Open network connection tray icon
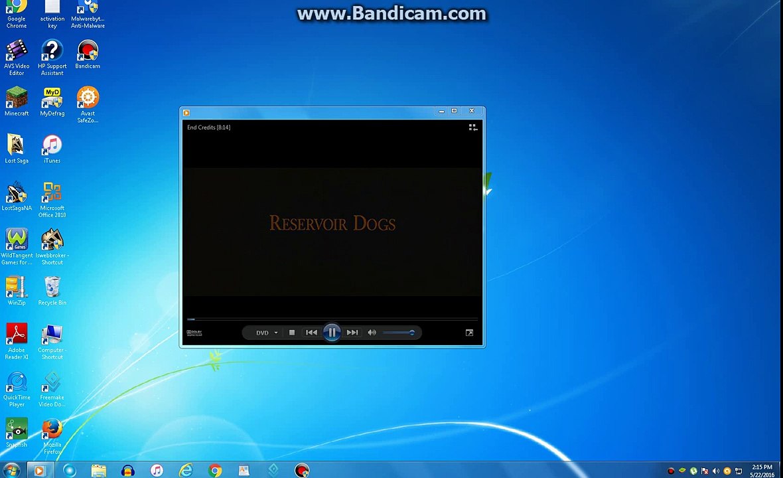This screenshot has width=783, height=478. coord(739,471)
